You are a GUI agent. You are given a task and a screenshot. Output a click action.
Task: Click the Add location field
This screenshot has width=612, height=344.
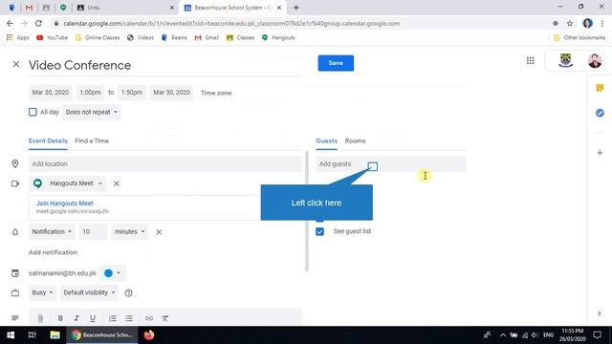click(x=164, y=163)
